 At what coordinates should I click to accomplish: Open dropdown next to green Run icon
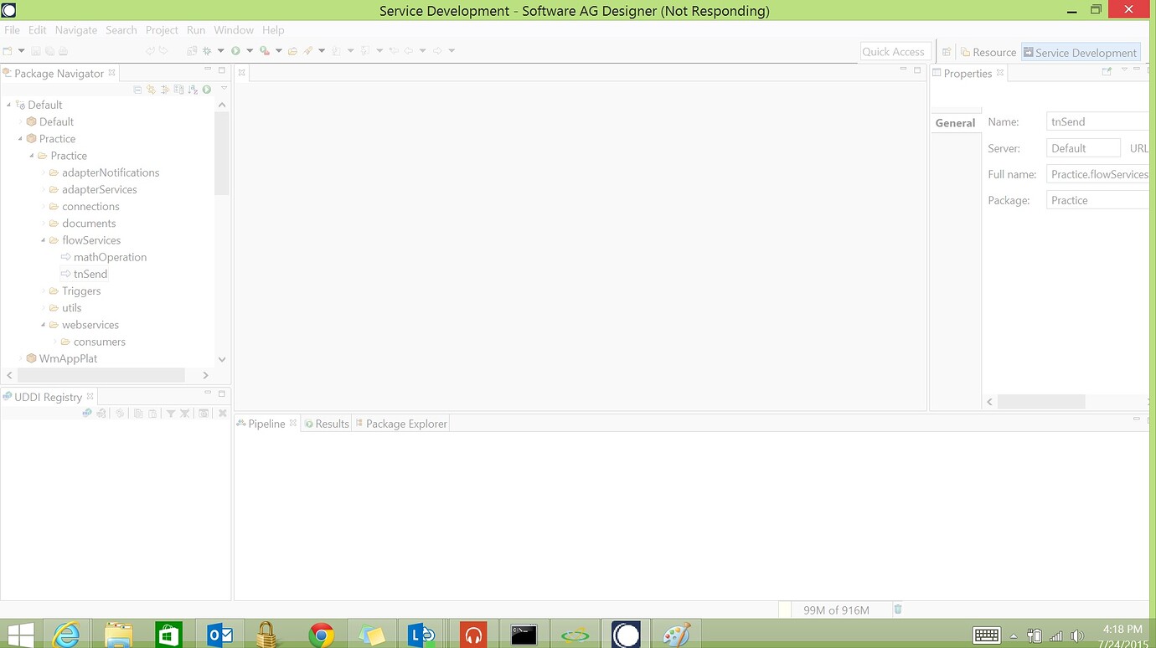[250, 51]
